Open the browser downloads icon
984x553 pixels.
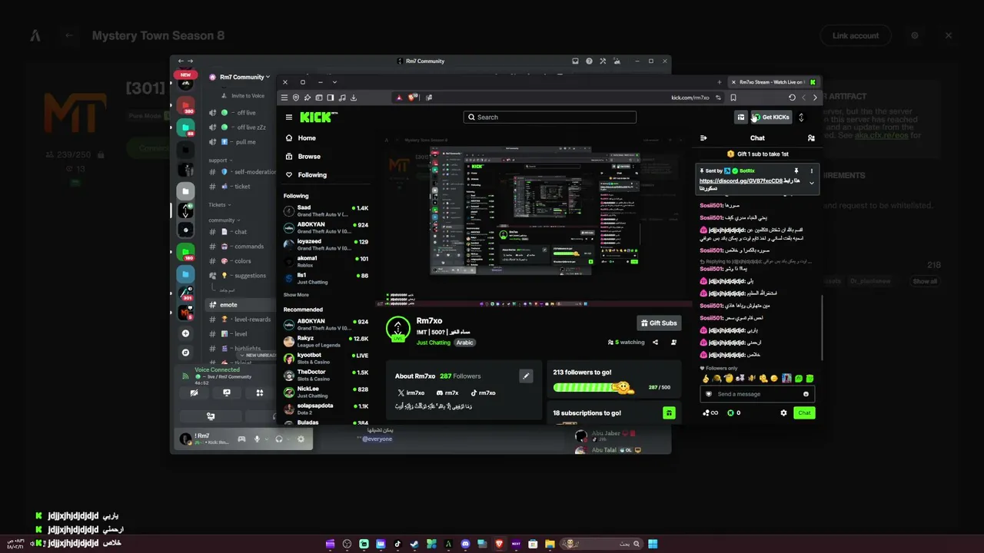point(354,98)
